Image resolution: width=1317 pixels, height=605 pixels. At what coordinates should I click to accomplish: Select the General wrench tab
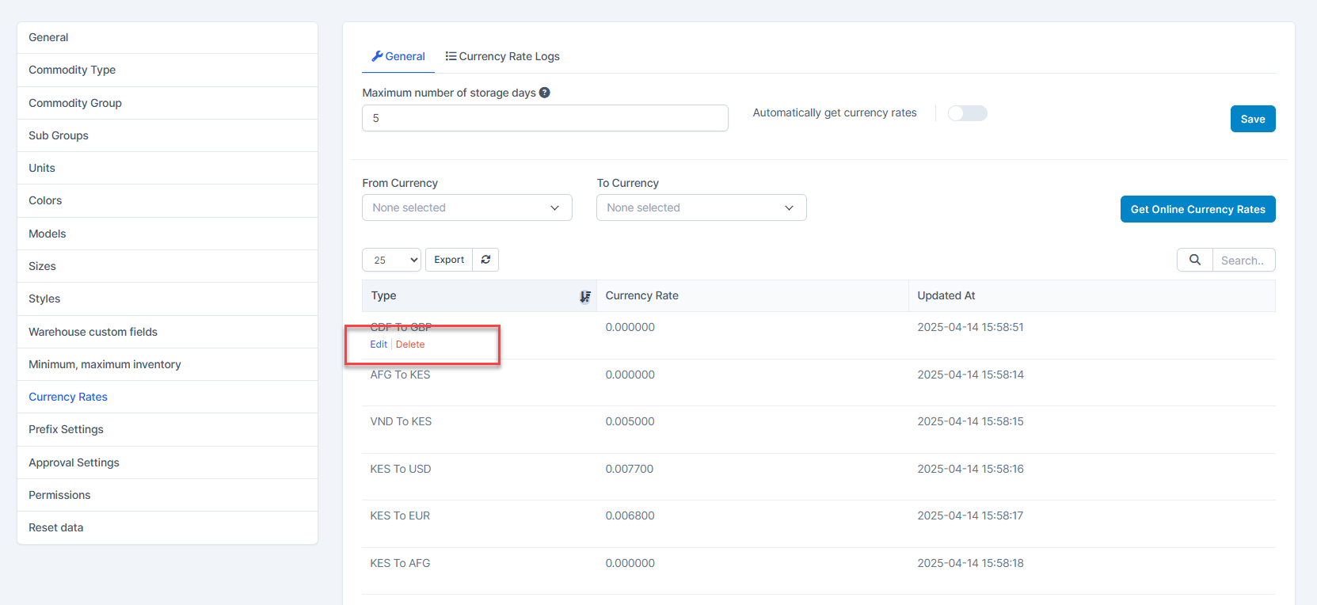(398, 56)
